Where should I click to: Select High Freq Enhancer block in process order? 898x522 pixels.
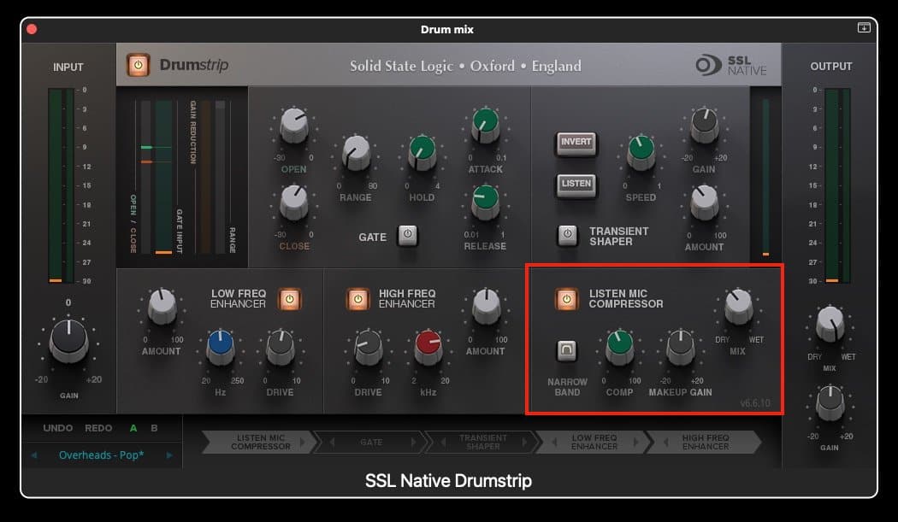[706, 442]
